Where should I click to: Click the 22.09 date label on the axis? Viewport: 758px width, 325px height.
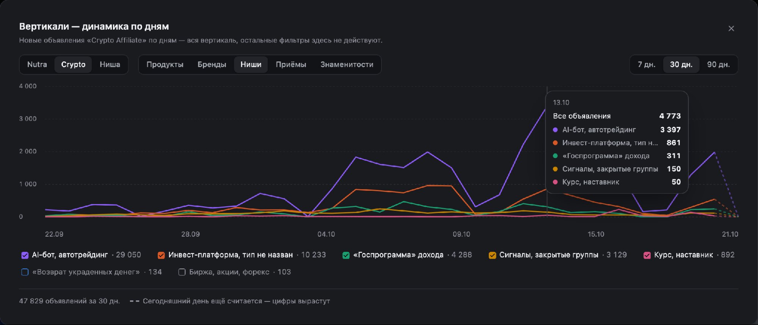[54, 234]
